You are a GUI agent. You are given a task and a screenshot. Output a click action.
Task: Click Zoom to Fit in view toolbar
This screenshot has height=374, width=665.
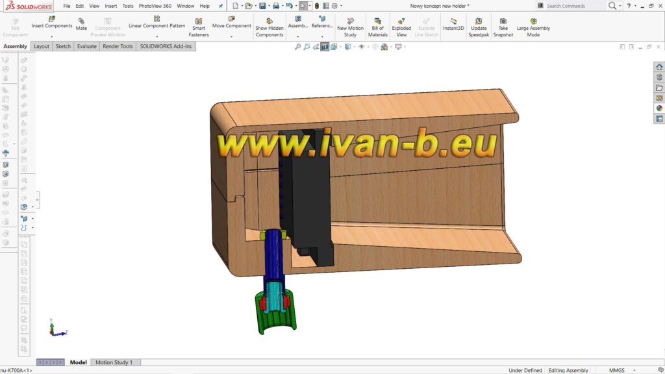pyautogui.click(x=297, y=47)
